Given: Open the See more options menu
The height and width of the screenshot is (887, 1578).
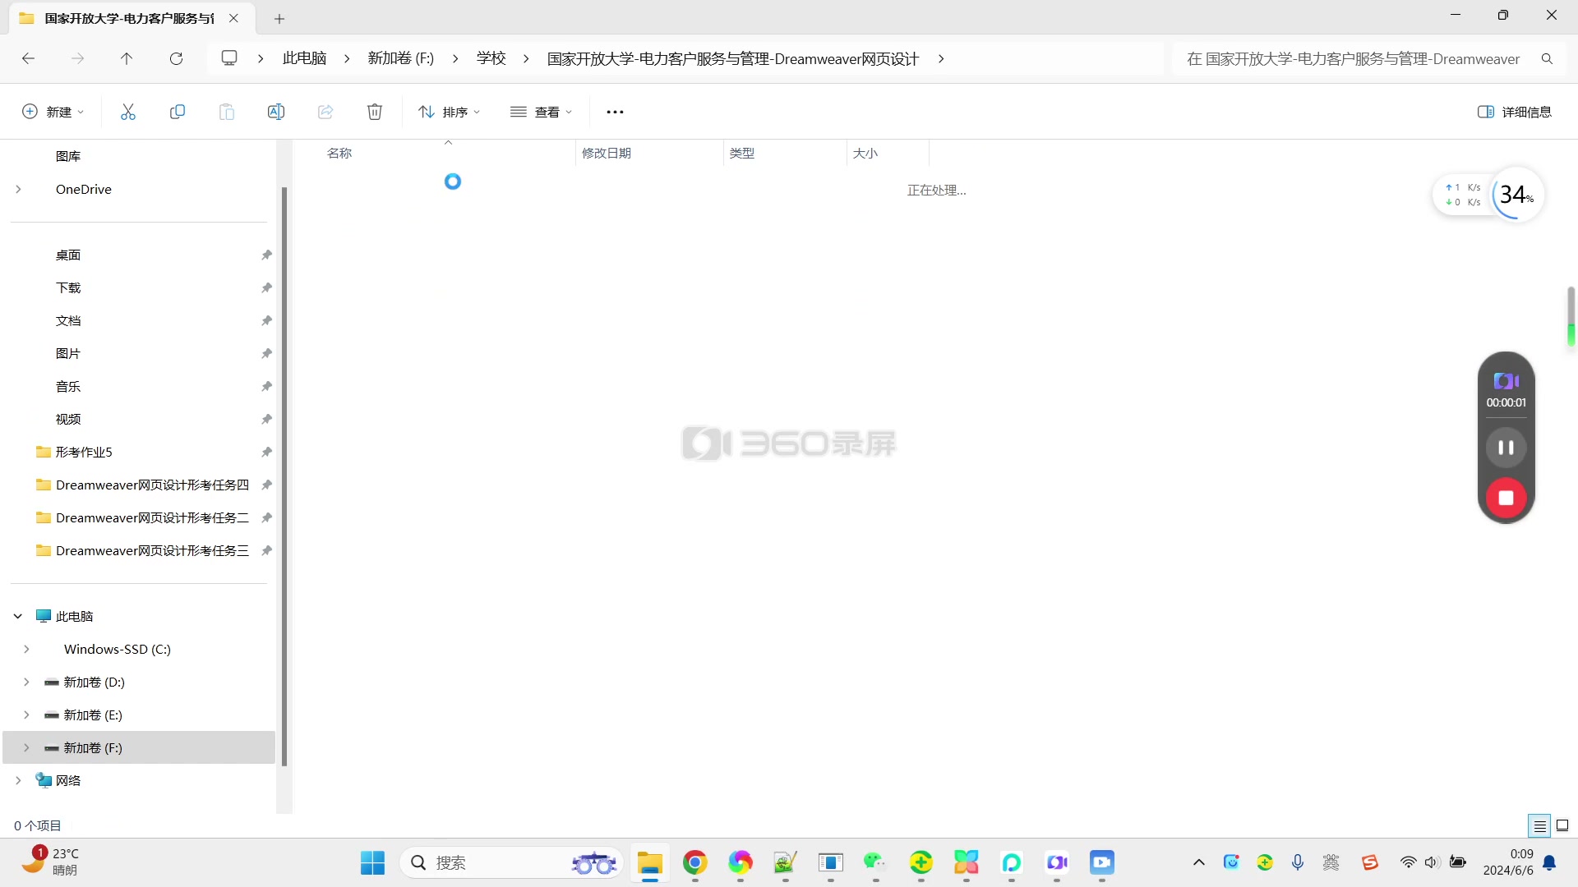Looking at the screenshot, I should [615, 112].
